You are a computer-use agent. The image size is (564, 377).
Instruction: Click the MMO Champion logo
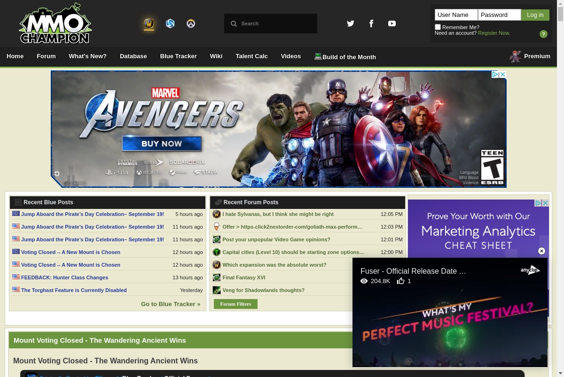(x=55, y=23)
